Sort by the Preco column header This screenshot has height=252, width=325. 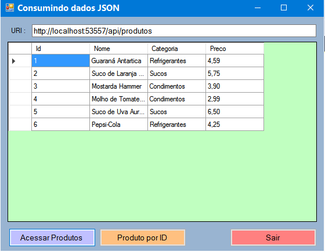click(234, 49)
